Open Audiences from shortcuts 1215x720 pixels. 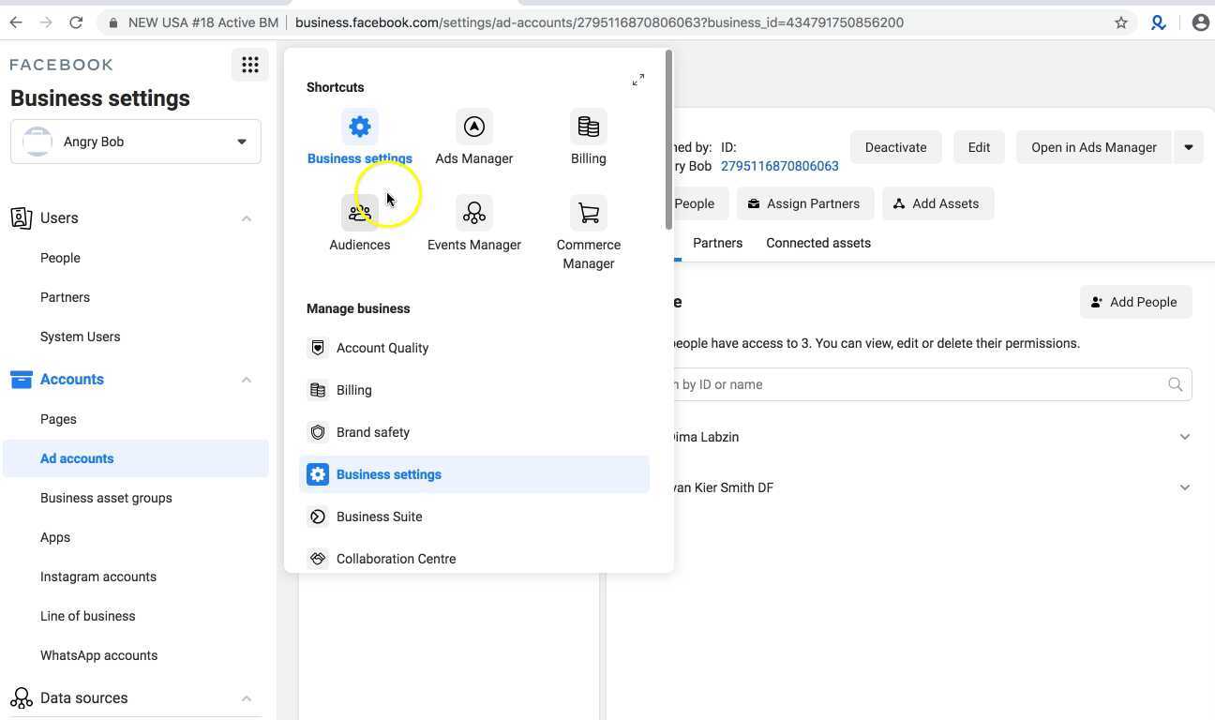[359, 223]
